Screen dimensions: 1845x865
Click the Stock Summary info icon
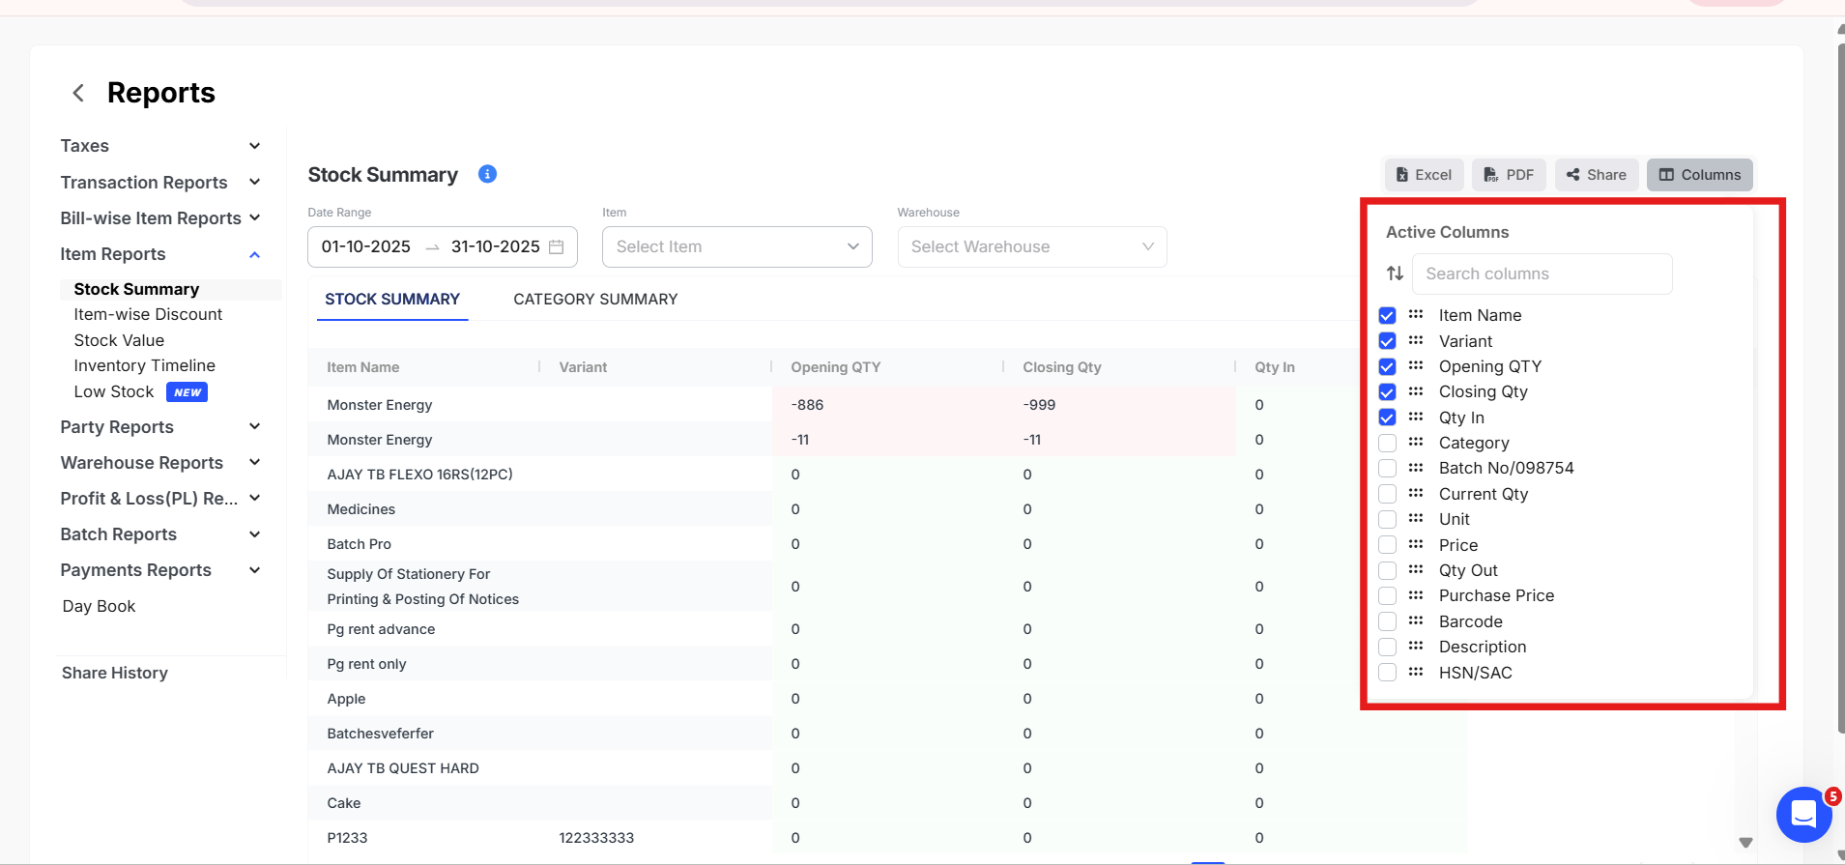[487, 174]
